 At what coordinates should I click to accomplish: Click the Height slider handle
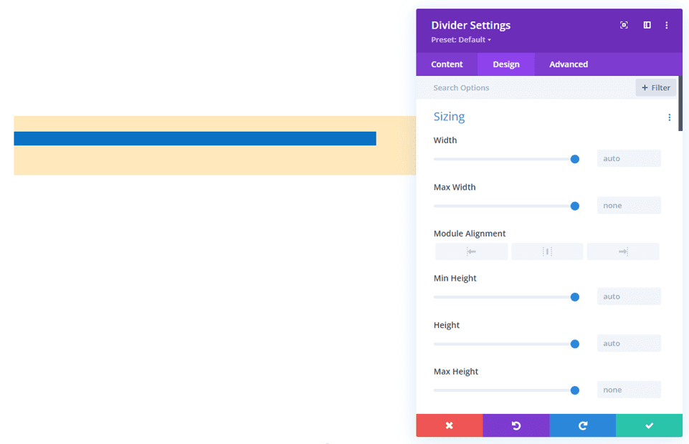(x=575, y=344)
